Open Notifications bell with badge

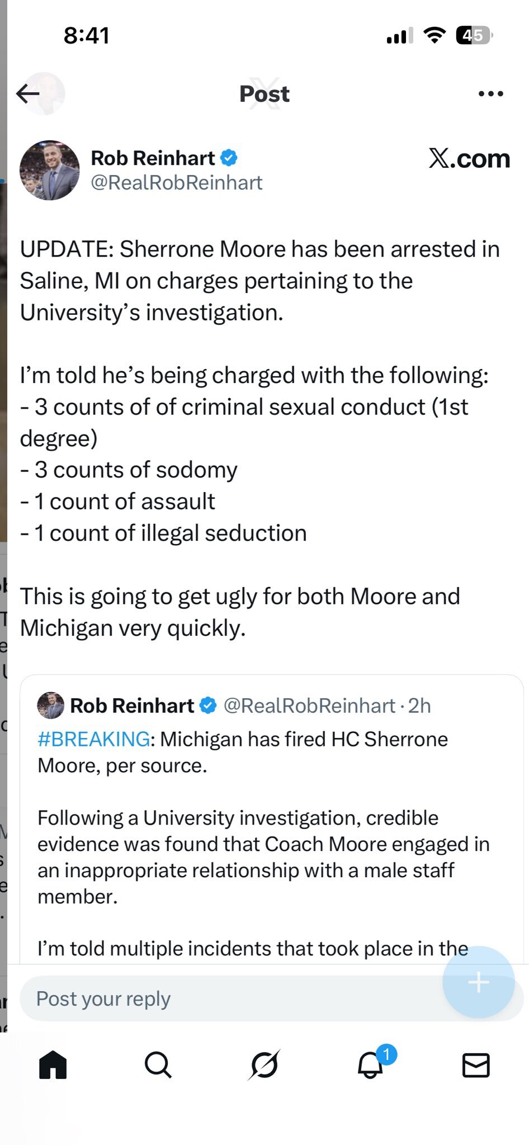coord(371,1064)
